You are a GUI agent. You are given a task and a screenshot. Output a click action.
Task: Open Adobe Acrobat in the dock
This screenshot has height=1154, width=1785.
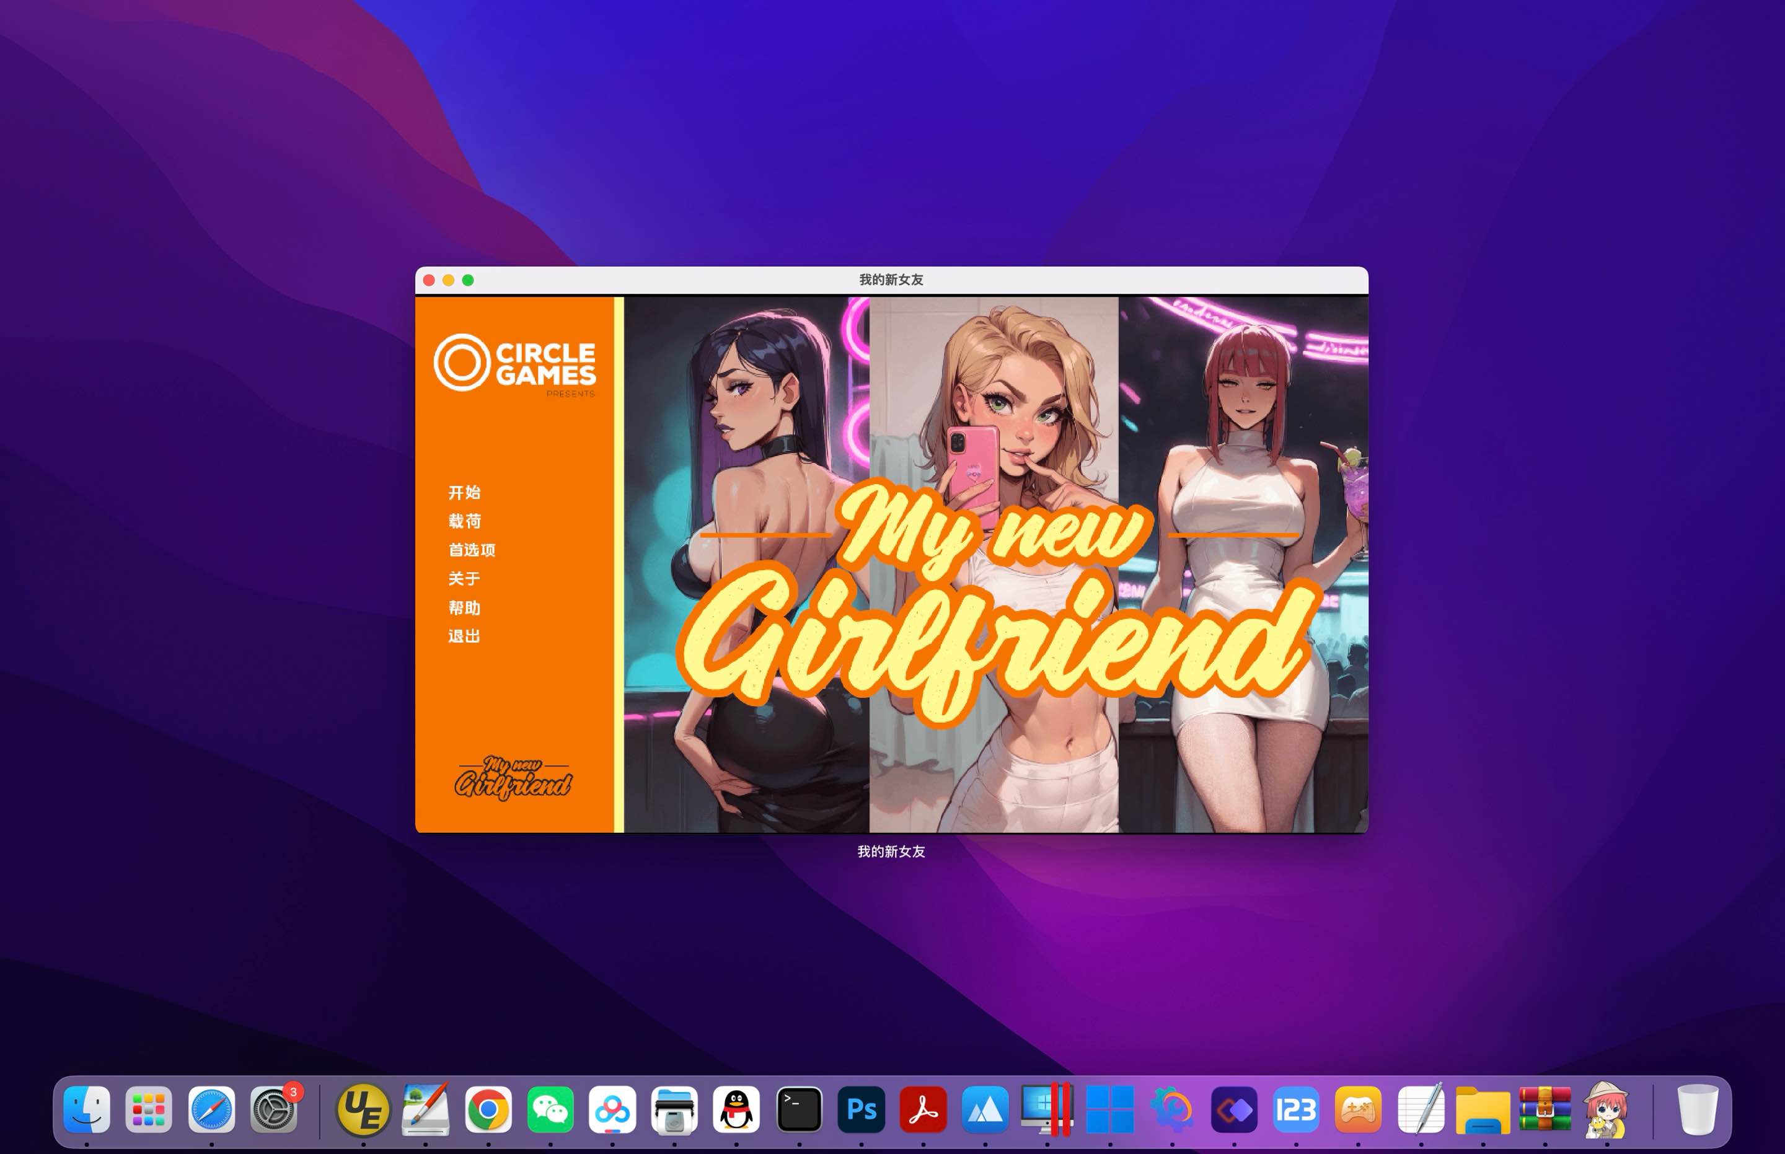click(x=923, y=1109)
